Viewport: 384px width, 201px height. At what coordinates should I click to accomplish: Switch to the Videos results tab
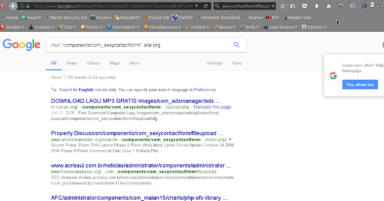[x=93, y=63]
